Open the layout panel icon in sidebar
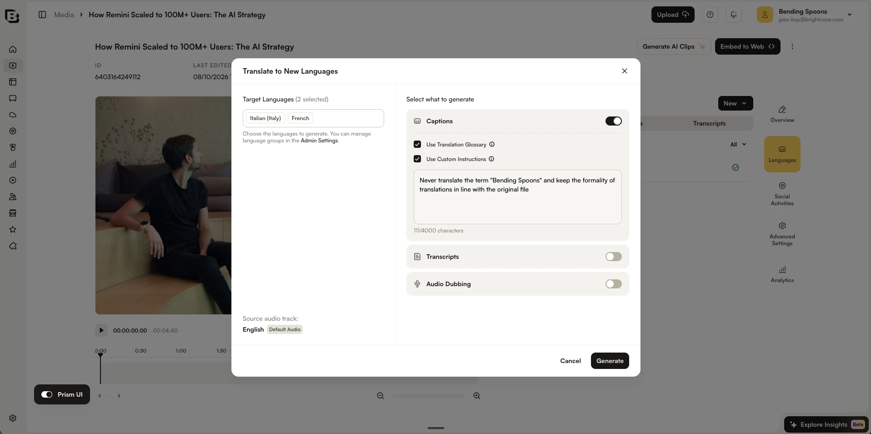The width and height of the screenshot is (871, 434). pos(13,82)
